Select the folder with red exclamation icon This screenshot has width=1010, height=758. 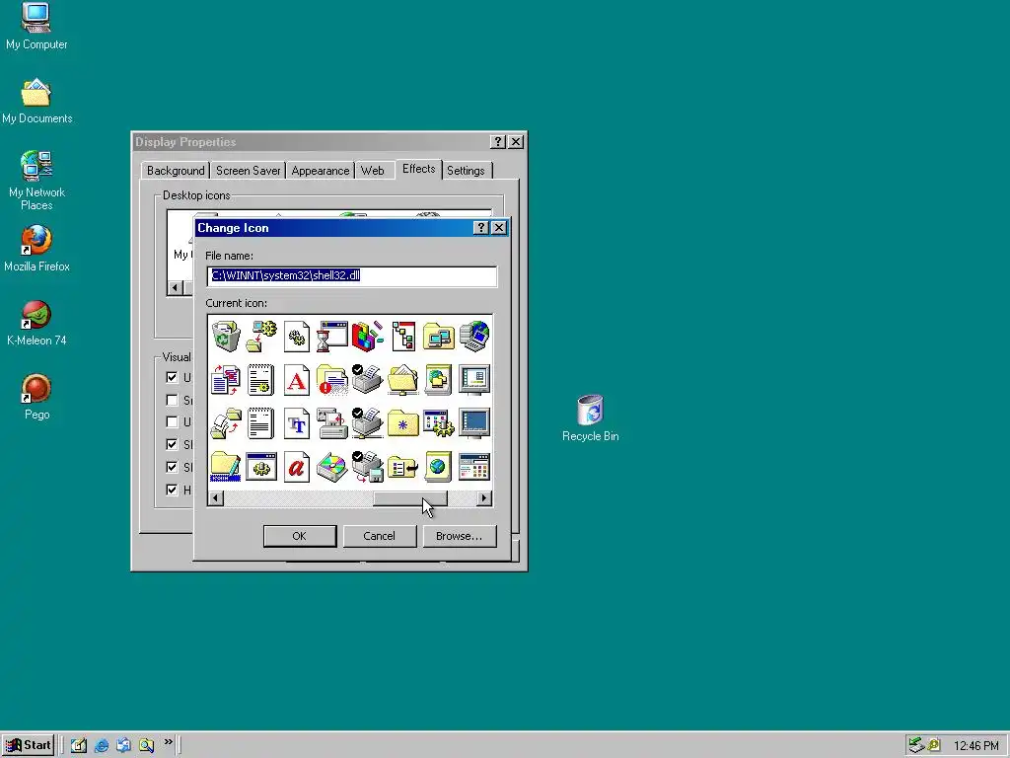(331, 380)
